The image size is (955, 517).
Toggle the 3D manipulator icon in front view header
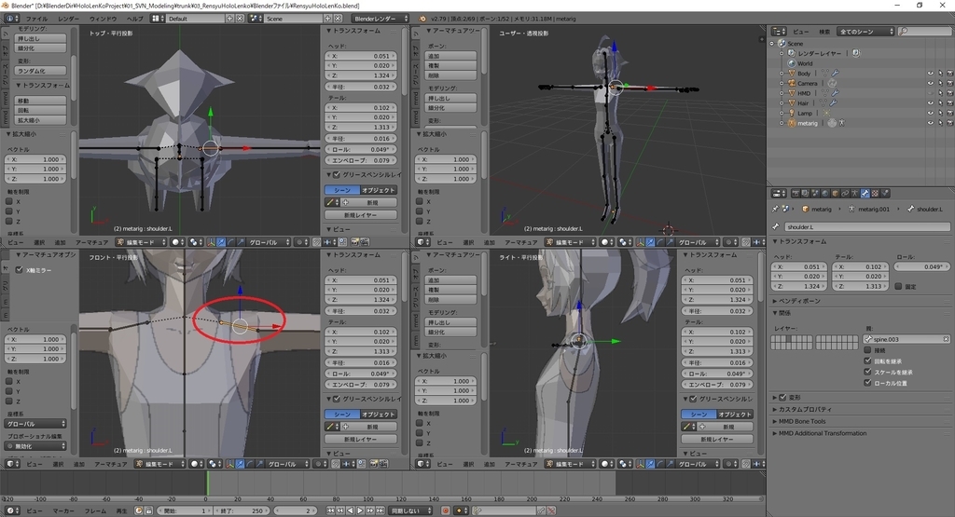click(229, 464)
